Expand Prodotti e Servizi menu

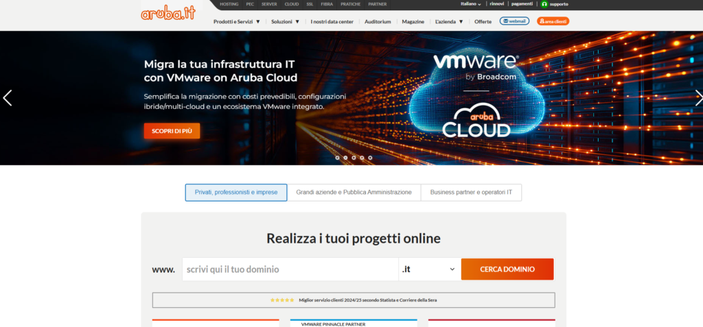click(x=237, y=21)
